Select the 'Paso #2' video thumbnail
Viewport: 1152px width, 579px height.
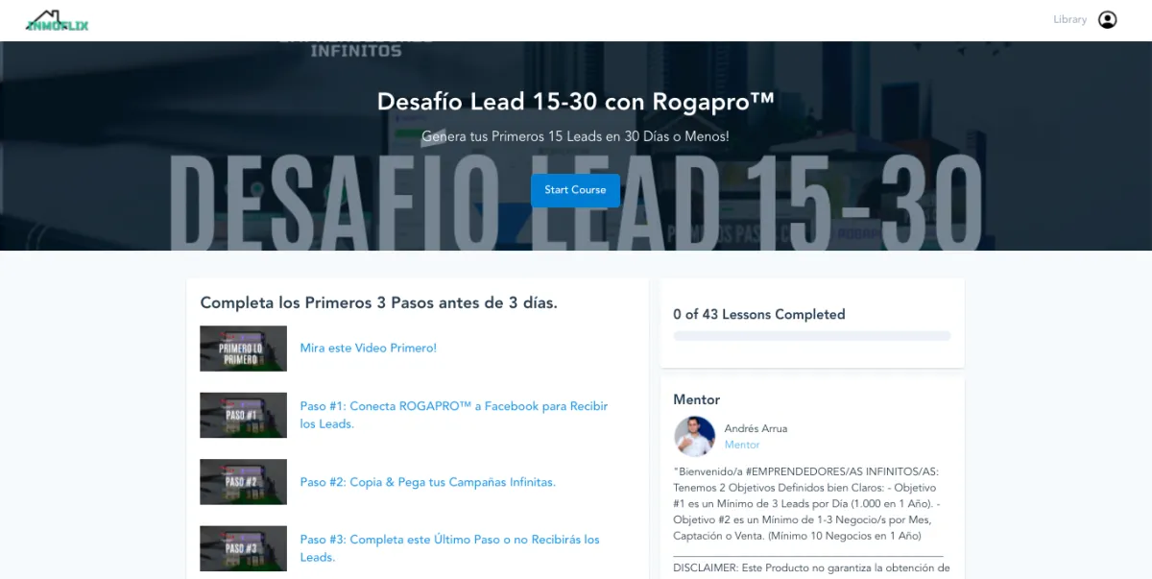[243, 482]
